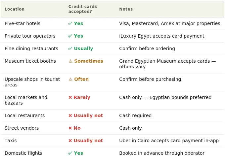The image size is (225, 160).
Task: Click the checkmark next to Usually
Action: [70, 48]
